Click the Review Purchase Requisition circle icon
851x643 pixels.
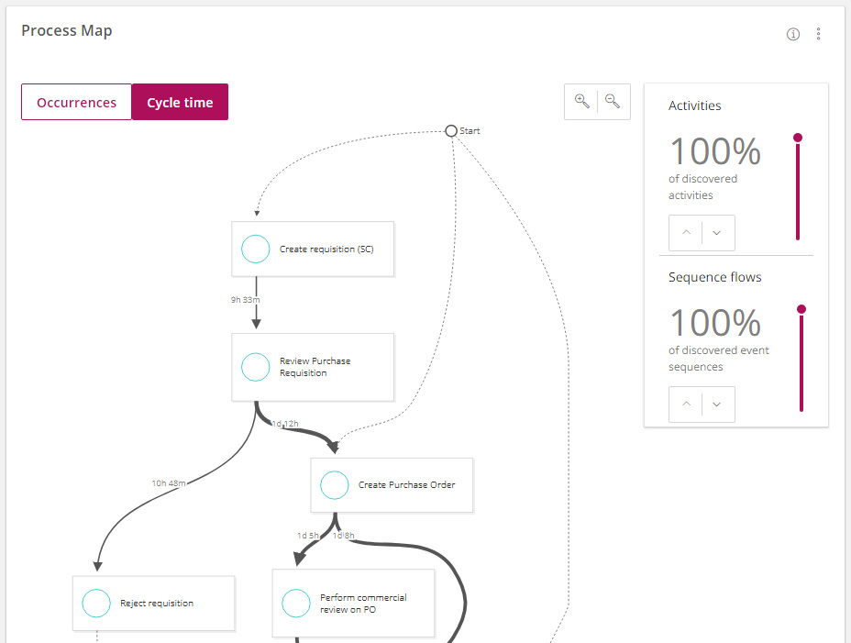(255, 367)
